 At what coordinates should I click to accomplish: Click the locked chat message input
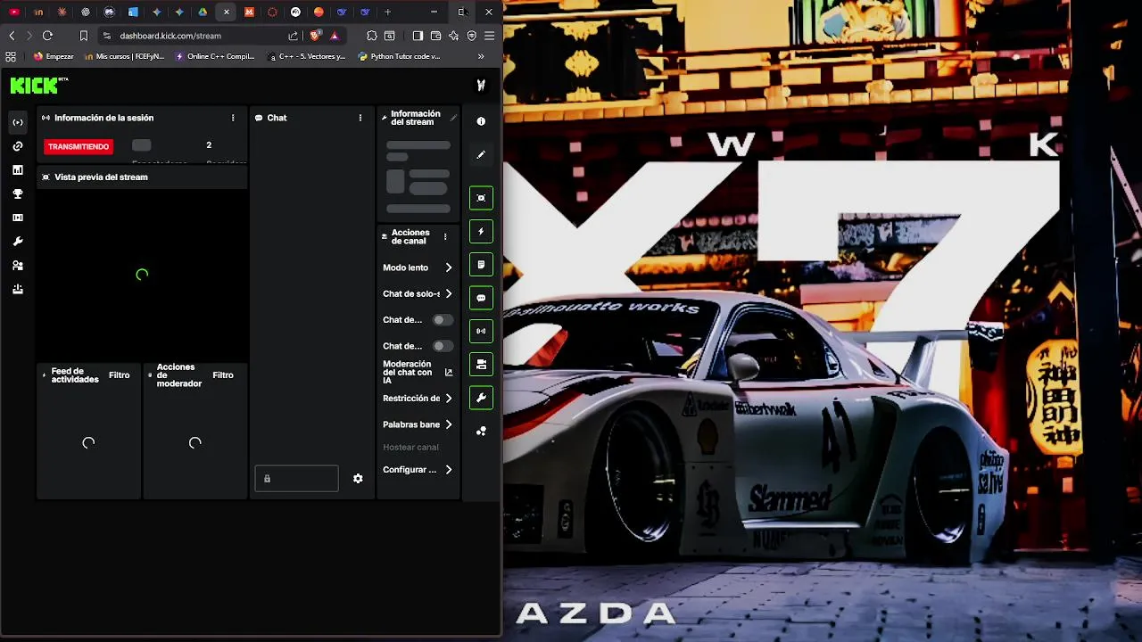[x=296, y=479]
